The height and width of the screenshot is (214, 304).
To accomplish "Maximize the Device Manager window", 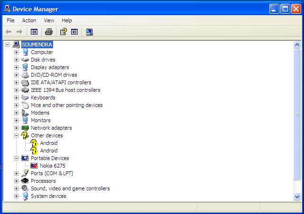I will [285, 9].
